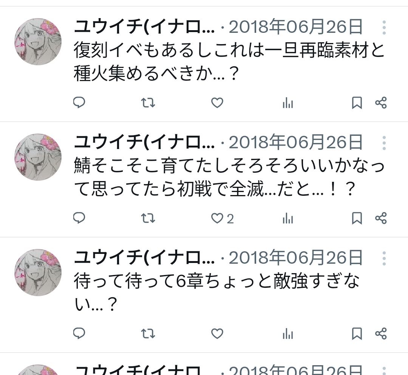
Task: Reply to the 初戦で全滅 tweet
Action: coord(79,218)
